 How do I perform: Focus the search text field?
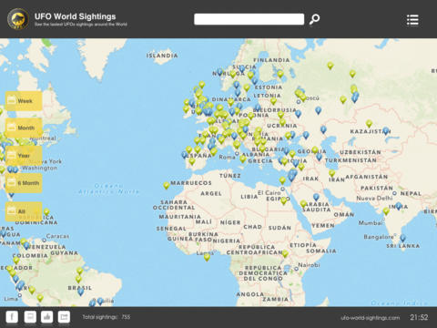249,19
